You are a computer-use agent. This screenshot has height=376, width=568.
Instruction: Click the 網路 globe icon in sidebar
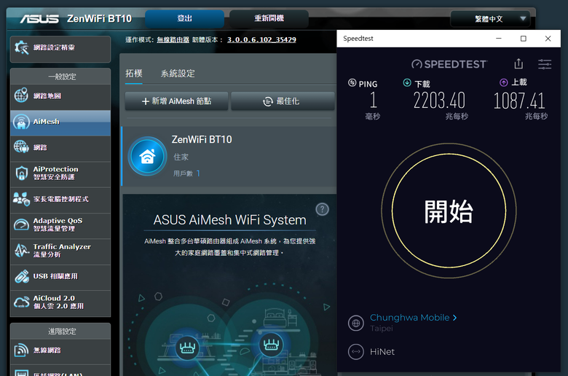click(x=21, y=147)
